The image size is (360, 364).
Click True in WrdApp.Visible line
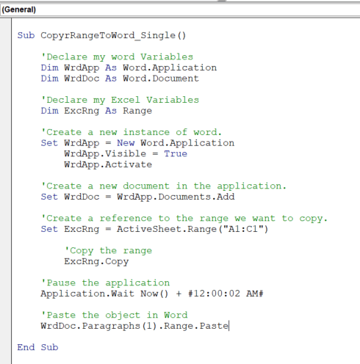pyautogui.click(x=176, y=154)
